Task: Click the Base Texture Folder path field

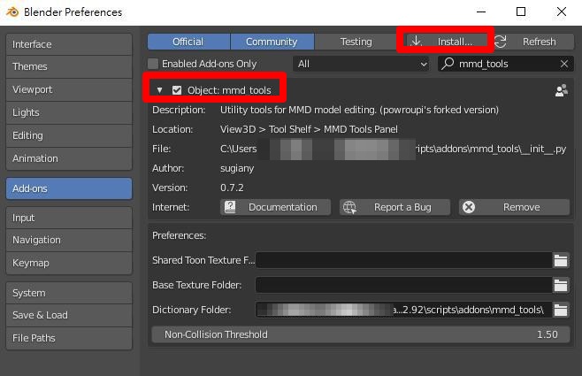Action: click(404, 285)
